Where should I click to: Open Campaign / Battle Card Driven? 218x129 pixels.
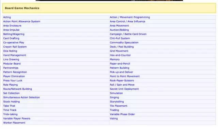coord(128,34)
